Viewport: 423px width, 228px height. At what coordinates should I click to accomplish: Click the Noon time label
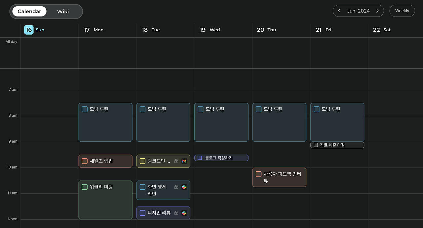click(13, 219)
